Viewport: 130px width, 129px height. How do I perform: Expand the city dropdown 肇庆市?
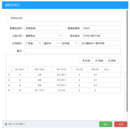coord(52,43)
